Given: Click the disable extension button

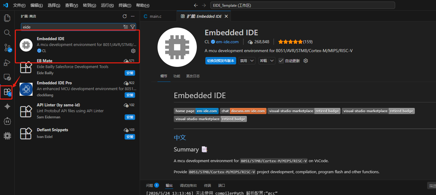Looking at the screenshot, I should pyautogui.click(x=243, y=61).
